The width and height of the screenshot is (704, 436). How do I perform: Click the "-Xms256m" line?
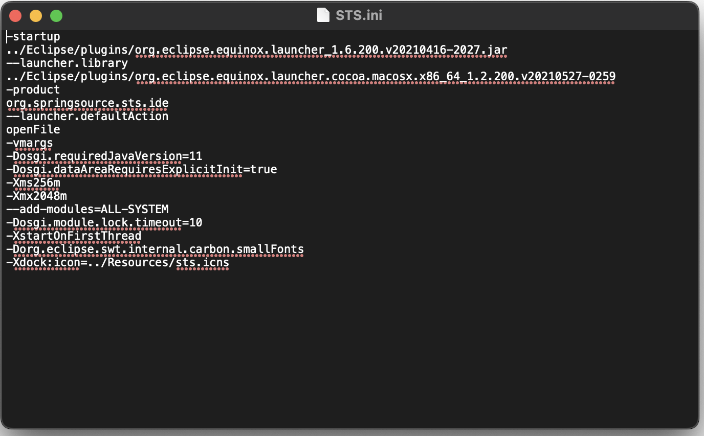click(x=33, y=183)
